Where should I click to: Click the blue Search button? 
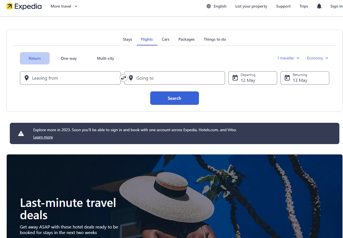[x=174, y=98]
